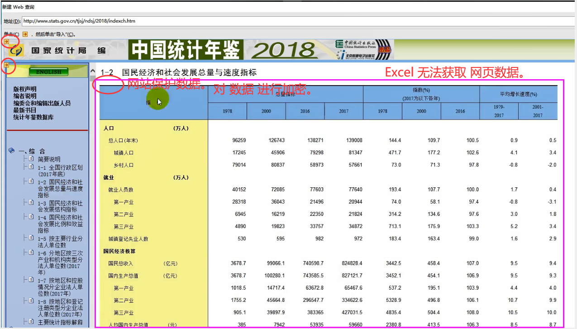Click the 中国统计年鉴 2018 banner image

(224, 50)
